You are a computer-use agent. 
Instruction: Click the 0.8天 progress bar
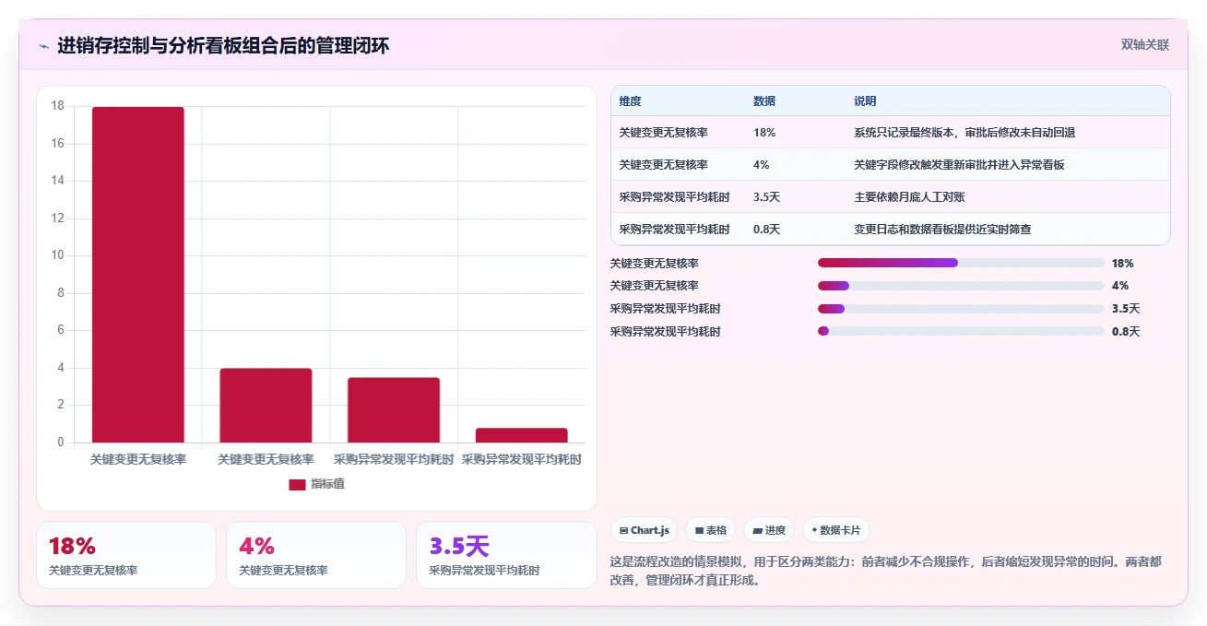pos(961,331)
